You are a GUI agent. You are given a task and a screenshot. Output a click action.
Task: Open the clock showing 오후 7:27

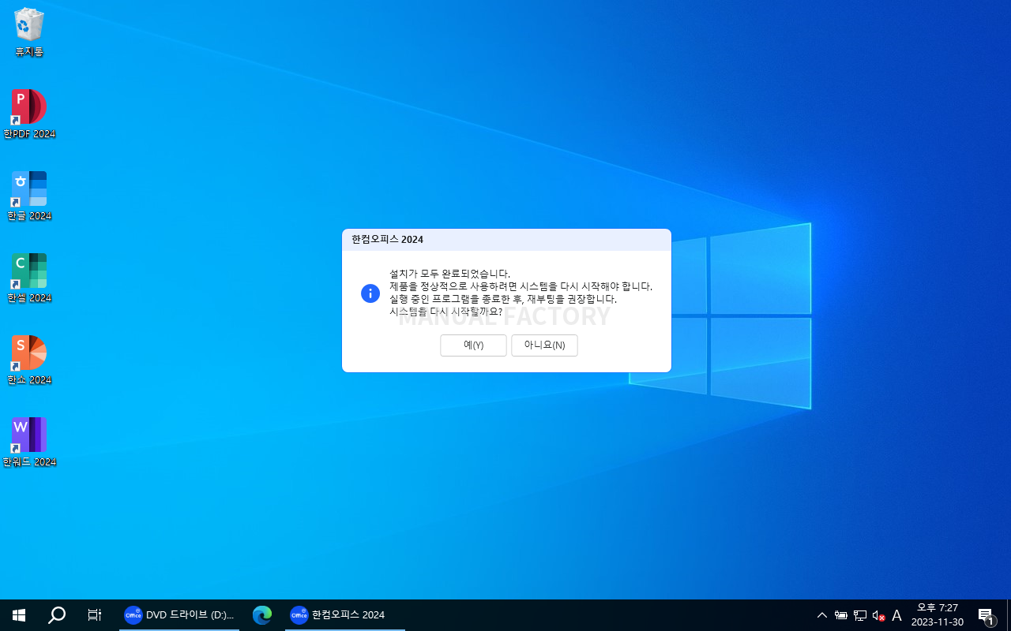point(938,615)
